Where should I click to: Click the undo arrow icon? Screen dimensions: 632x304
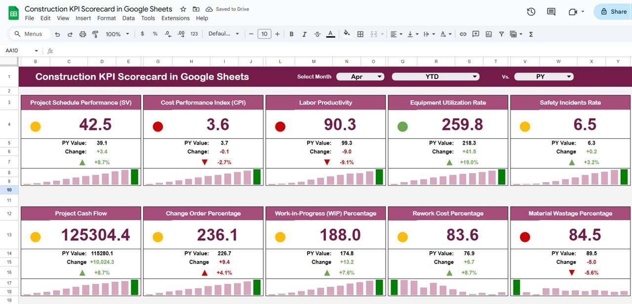[x=57, y=34]
